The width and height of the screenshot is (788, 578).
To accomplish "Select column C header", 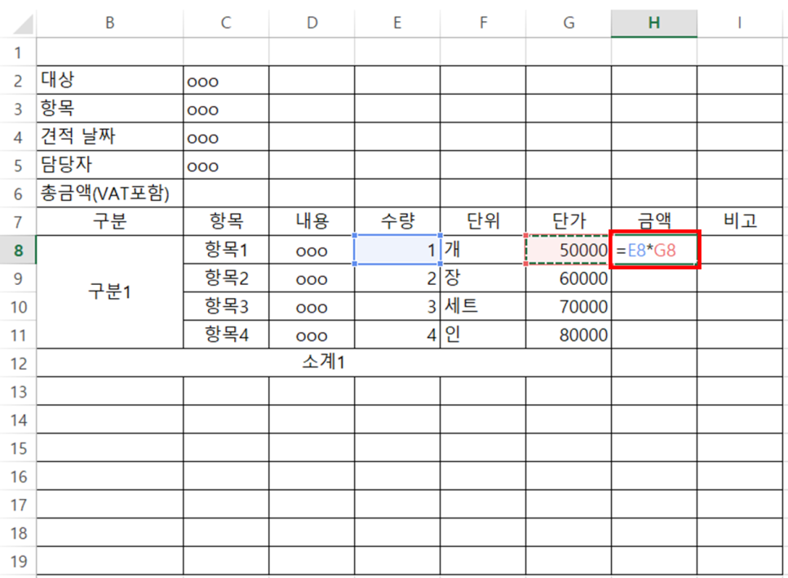I will (226, 23).
